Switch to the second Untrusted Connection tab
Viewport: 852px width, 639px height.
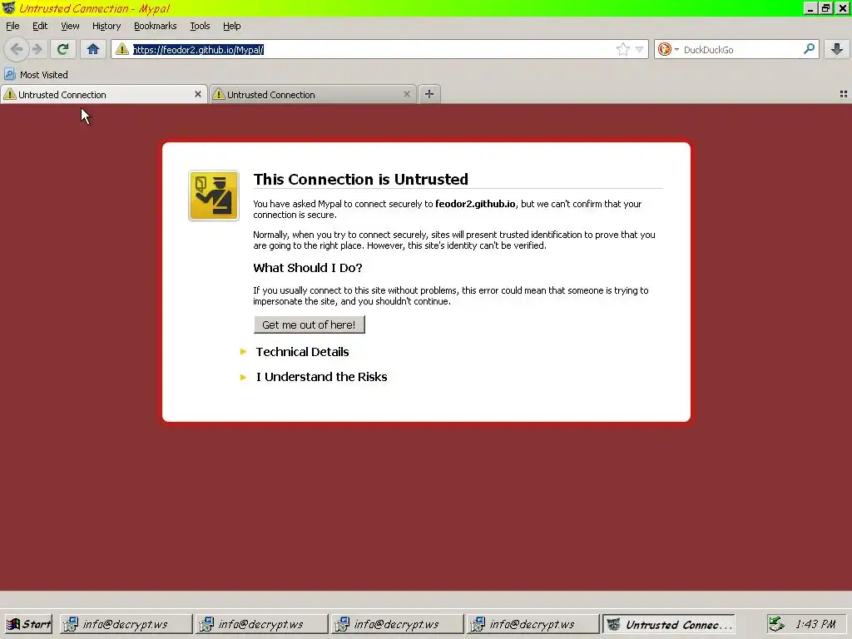313,95
